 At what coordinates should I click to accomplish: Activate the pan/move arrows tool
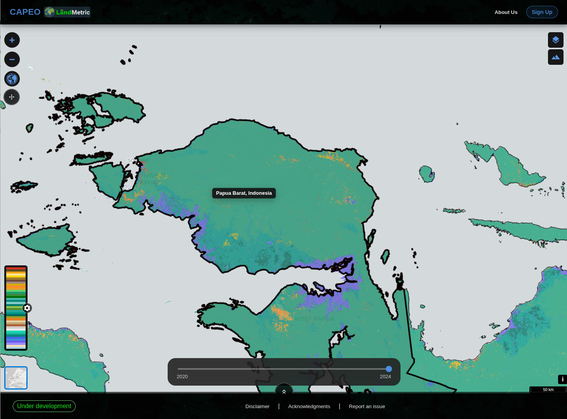pos(12,97)
